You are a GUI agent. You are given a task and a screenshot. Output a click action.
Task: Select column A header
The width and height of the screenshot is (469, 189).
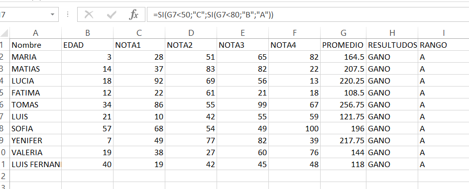click(35, 33)
